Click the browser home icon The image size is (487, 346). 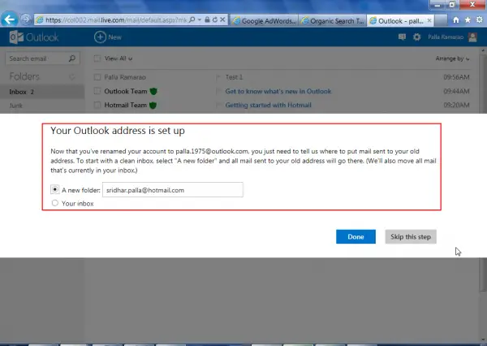pyautogui.click(x=456, y=18)
